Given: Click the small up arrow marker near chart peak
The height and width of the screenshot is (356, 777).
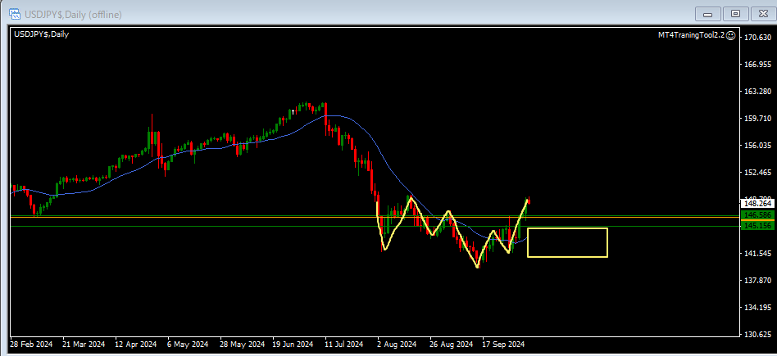Looking at the screenshot, I should 293,112.
